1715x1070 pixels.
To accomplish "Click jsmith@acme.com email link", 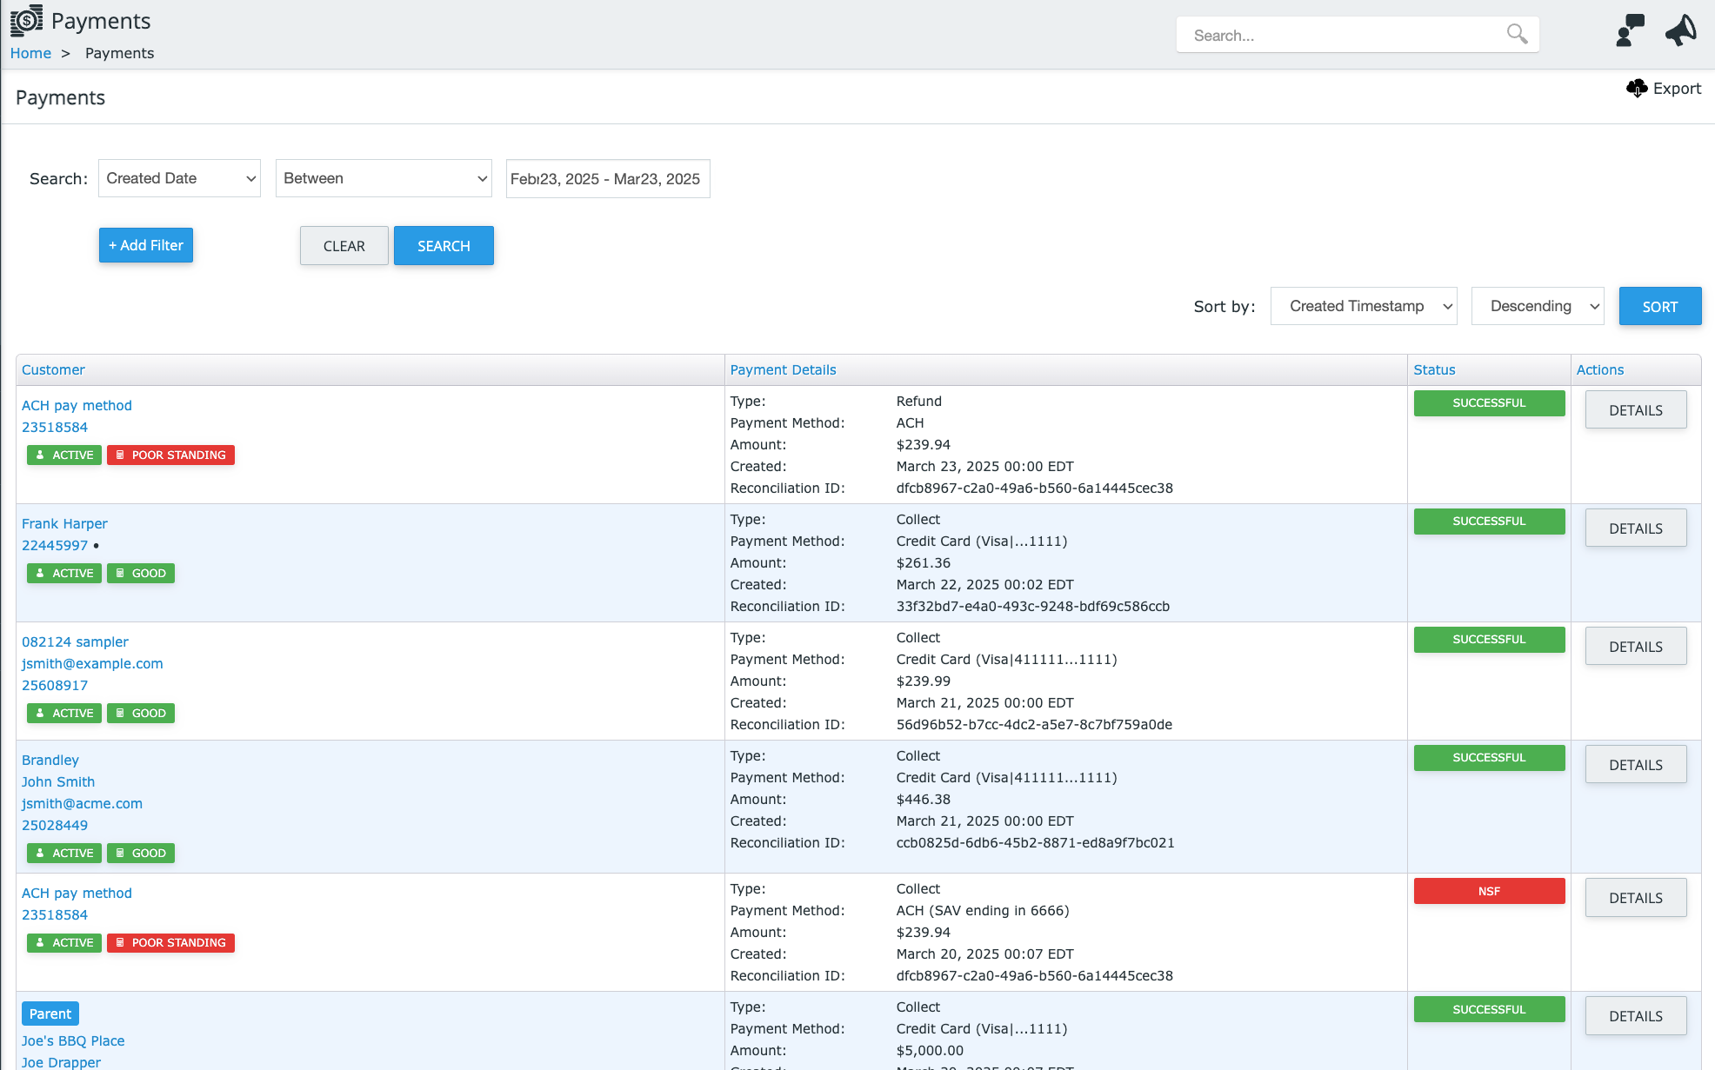I will (x=82, y=803).
